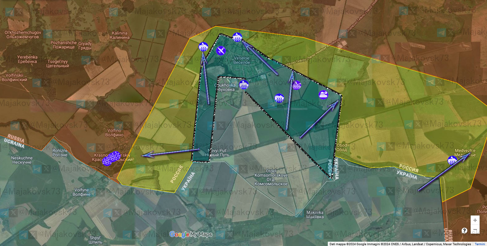487x246 pixels.
Task: Click the Shpyl' place label
Action: (x=95, y=240)
